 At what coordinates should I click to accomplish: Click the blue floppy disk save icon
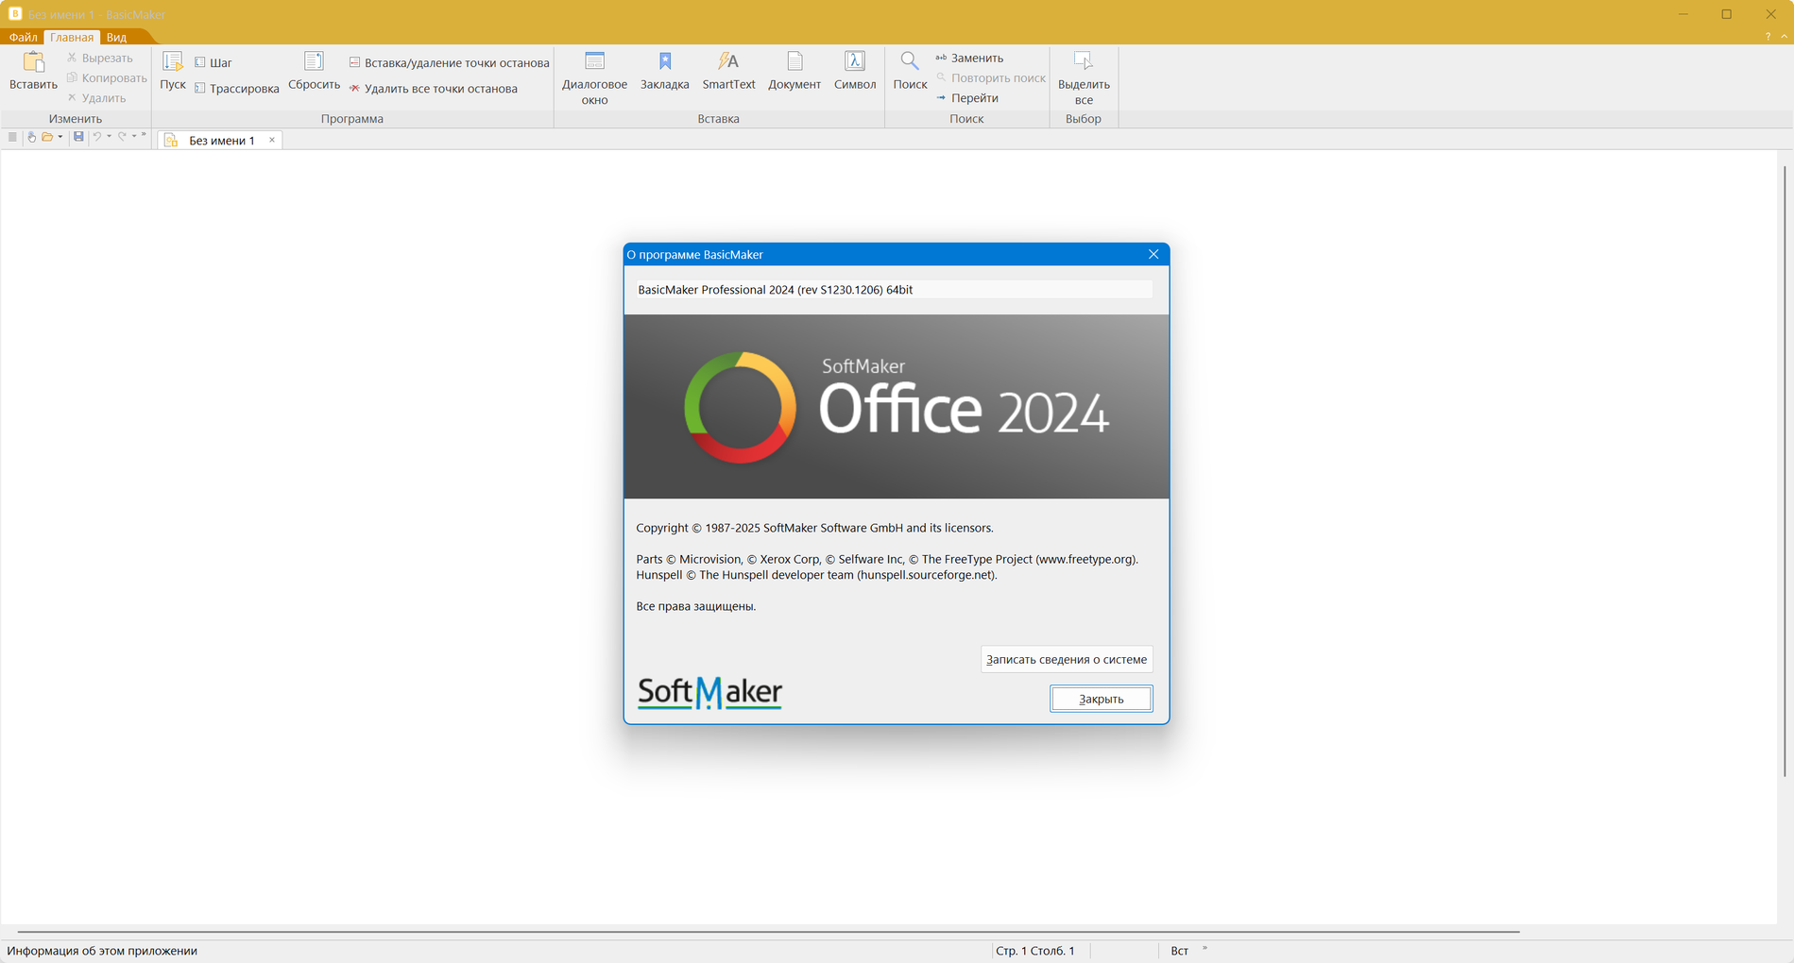click(78, 137)
